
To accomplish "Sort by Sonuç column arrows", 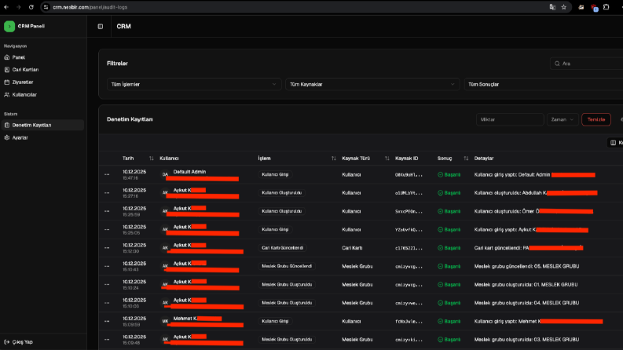I will [x=466, y=159].
